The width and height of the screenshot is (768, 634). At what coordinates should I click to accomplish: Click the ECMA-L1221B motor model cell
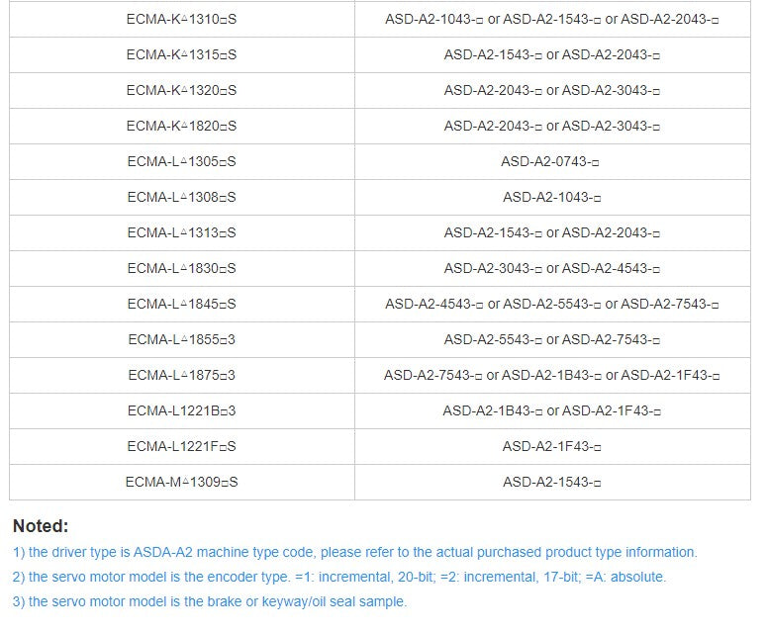[182, 410]
